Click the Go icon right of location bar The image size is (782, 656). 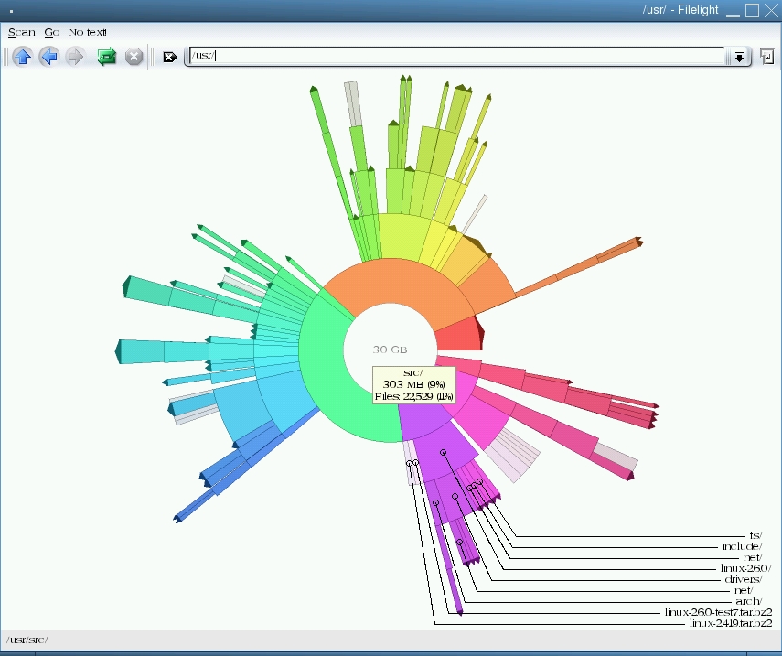click(766, 57)
